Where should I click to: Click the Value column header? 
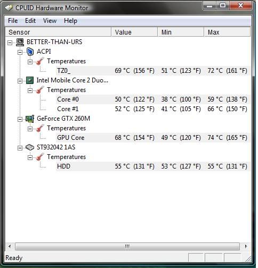pos(134,32)
